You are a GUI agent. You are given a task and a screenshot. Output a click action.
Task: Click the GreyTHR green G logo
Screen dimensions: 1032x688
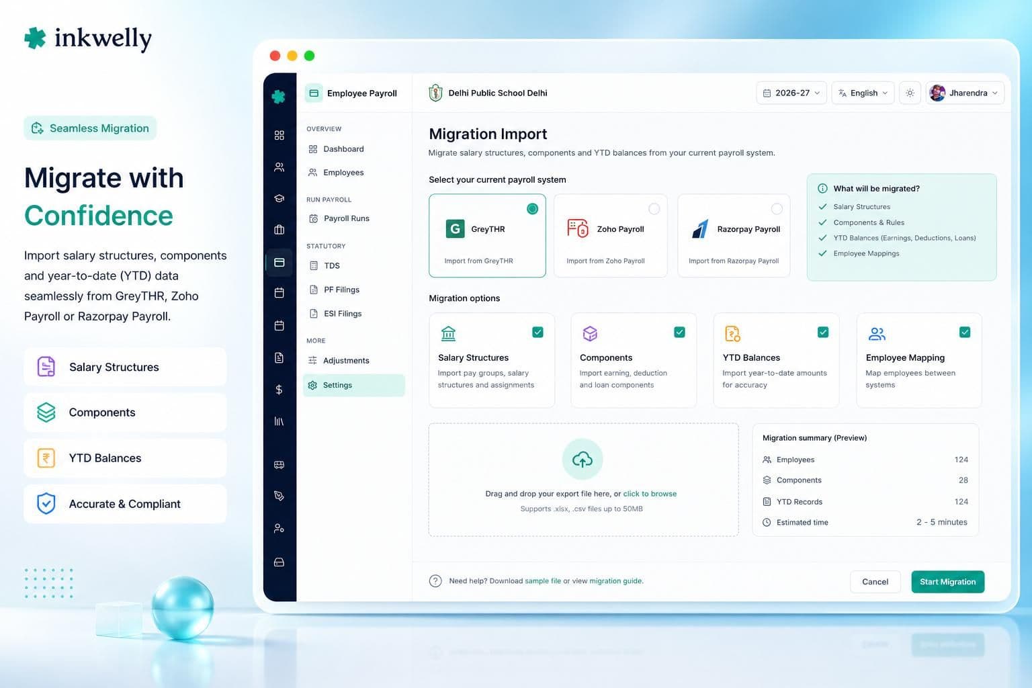click(x=455, y=229)
